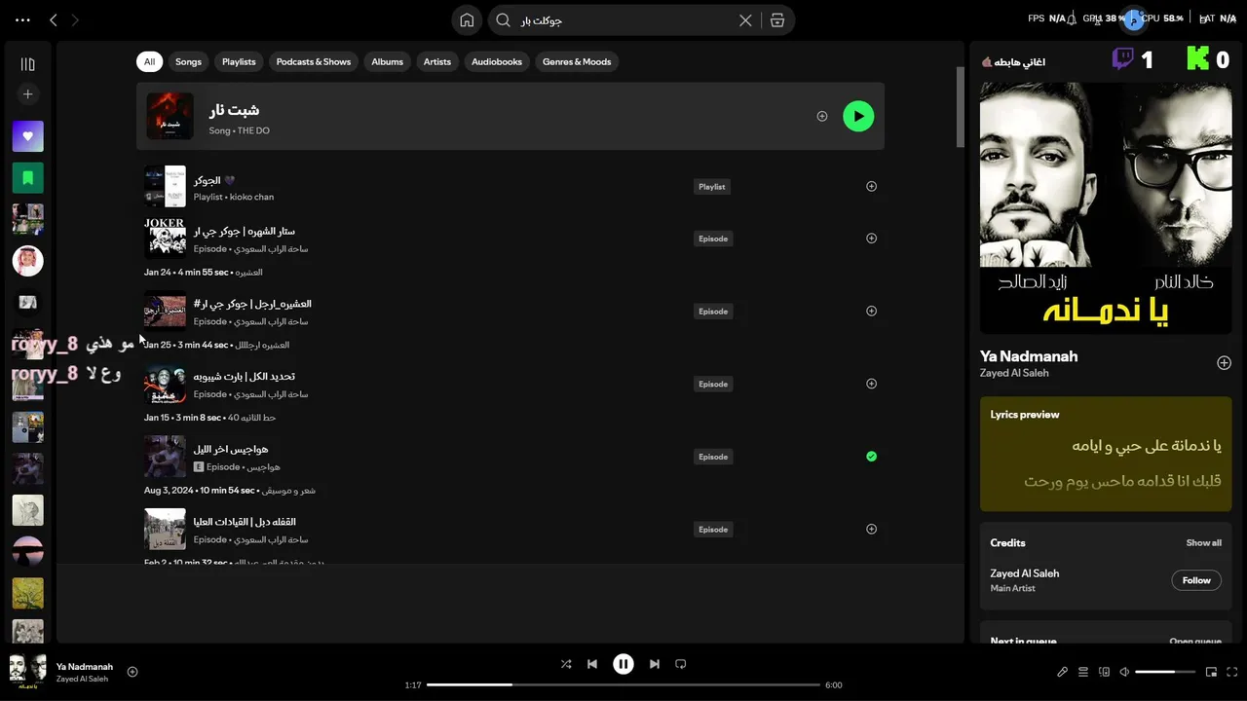Clear the search field with X
The width and height of the screenshot is (1247, 701).
745,19
